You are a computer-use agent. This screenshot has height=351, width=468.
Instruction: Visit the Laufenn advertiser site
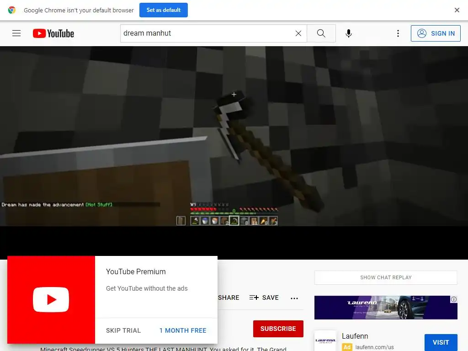pyautogui.click(x=441, y=342)
